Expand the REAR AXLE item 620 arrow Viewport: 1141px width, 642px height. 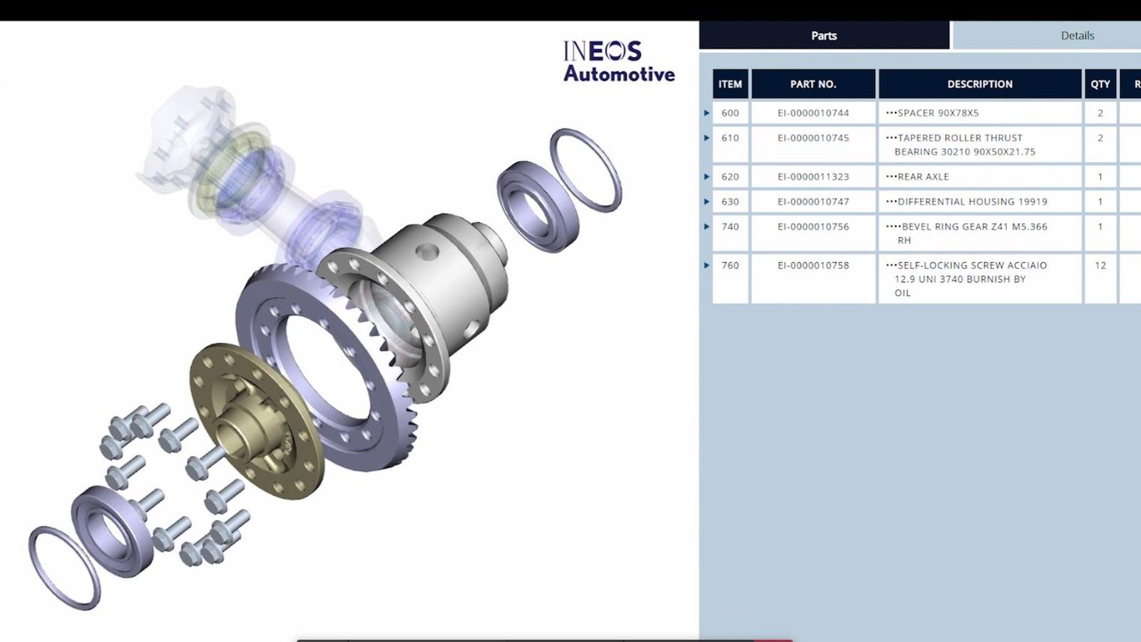(706, 176)
